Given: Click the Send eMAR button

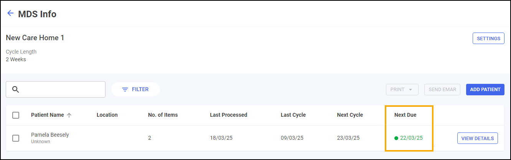Looking at the screenshot, I should (x=442, y=90).
